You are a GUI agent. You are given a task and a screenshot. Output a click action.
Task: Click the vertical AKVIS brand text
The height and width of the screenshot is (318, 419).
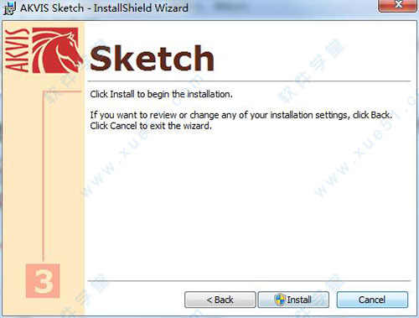coord(17,50)
